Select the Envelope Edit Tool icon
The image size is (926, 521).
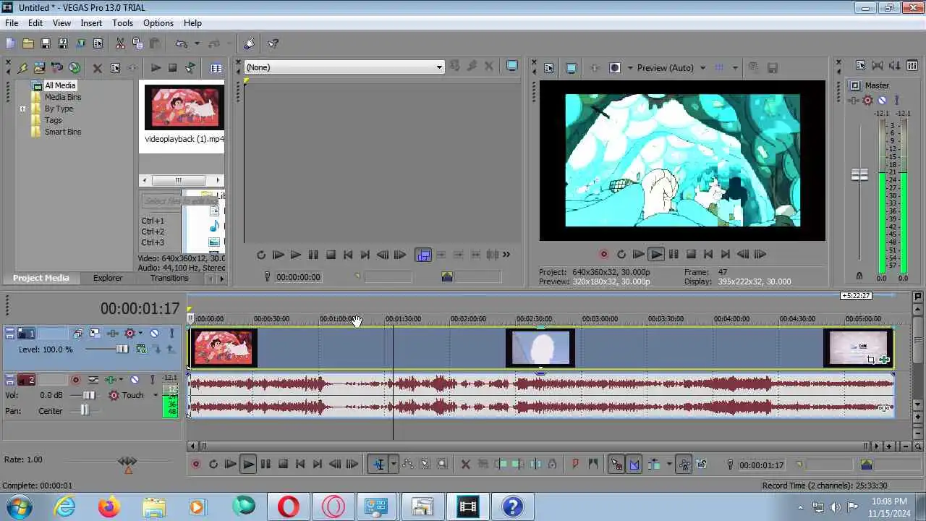coord(408,465)
